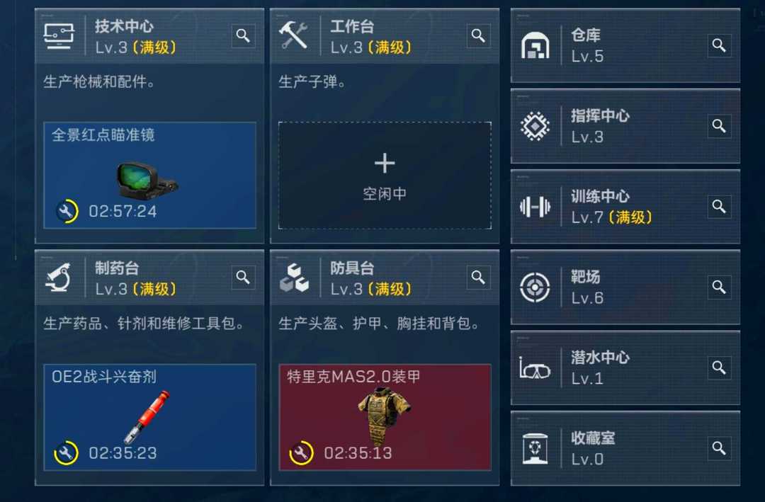This screenshot has width=765, height=502.
Task: Open the 全景红点瞄准镜 production card
Action: [149, 175]
